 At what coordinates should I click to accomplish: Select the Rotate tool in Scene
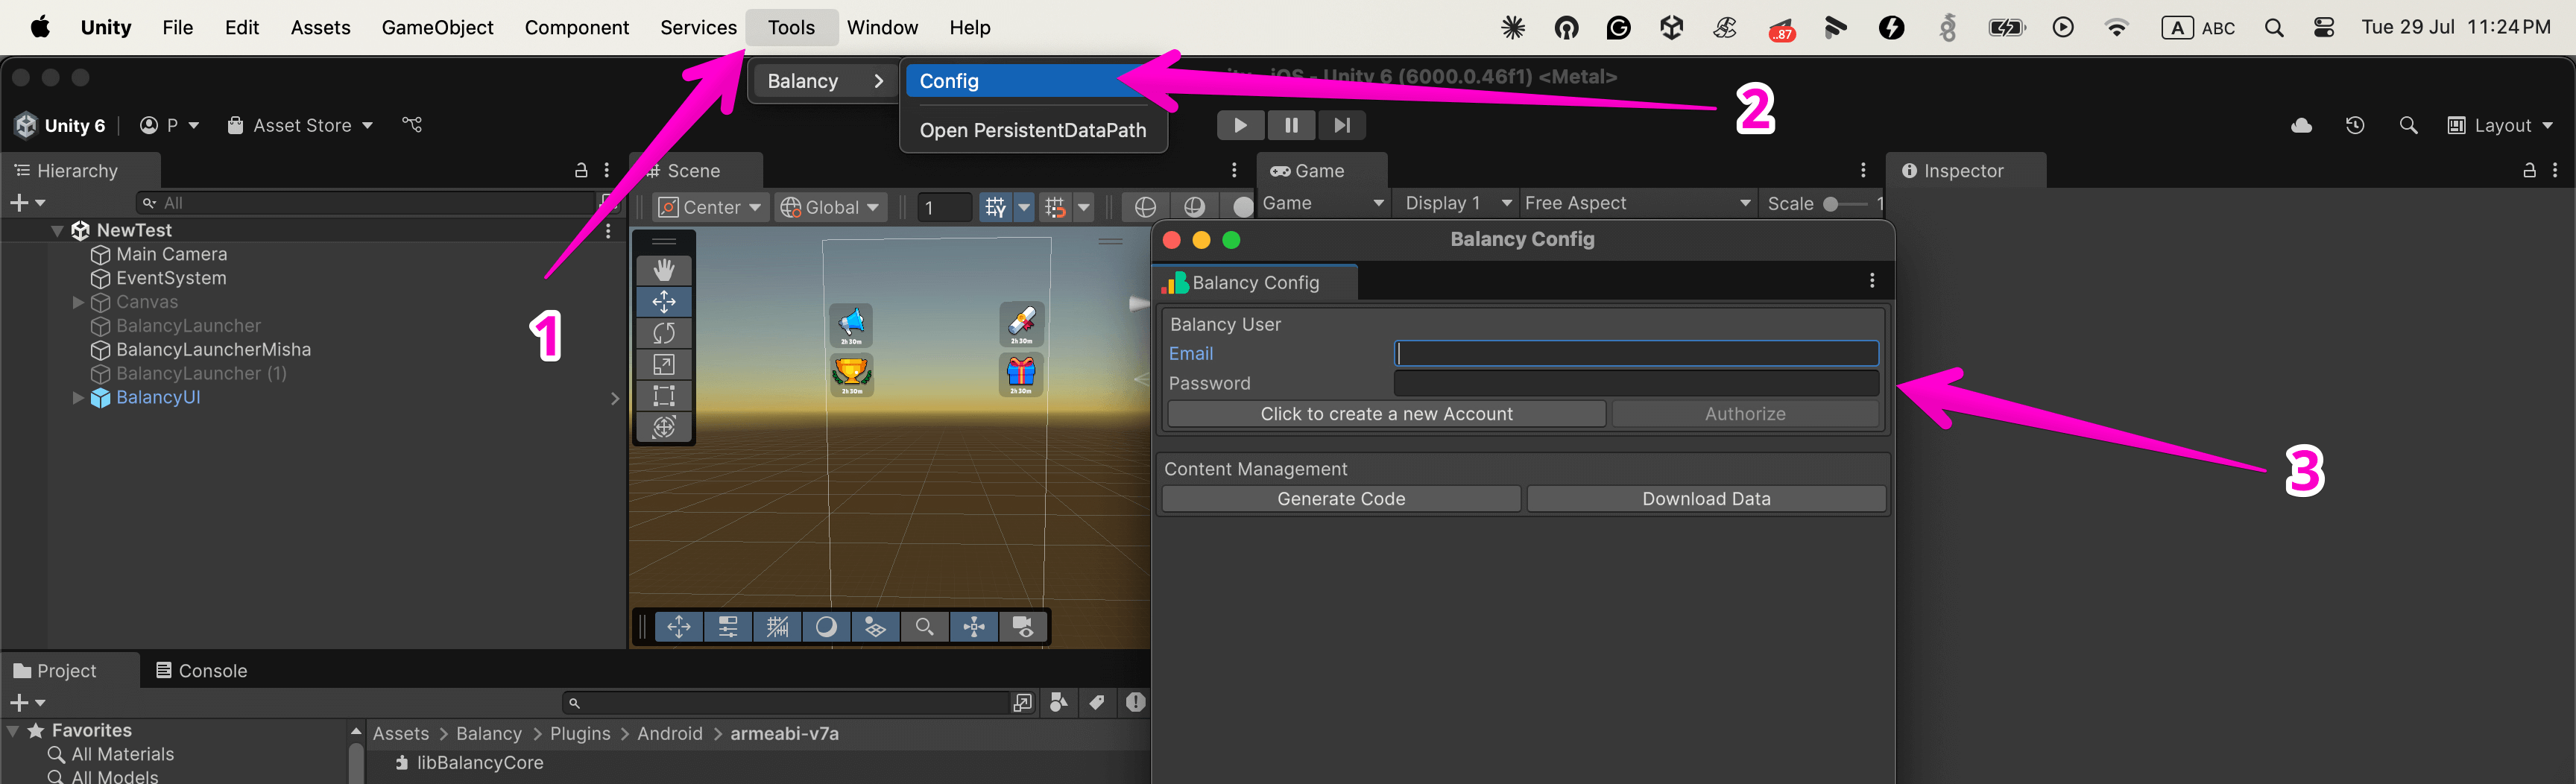[664, 333]
